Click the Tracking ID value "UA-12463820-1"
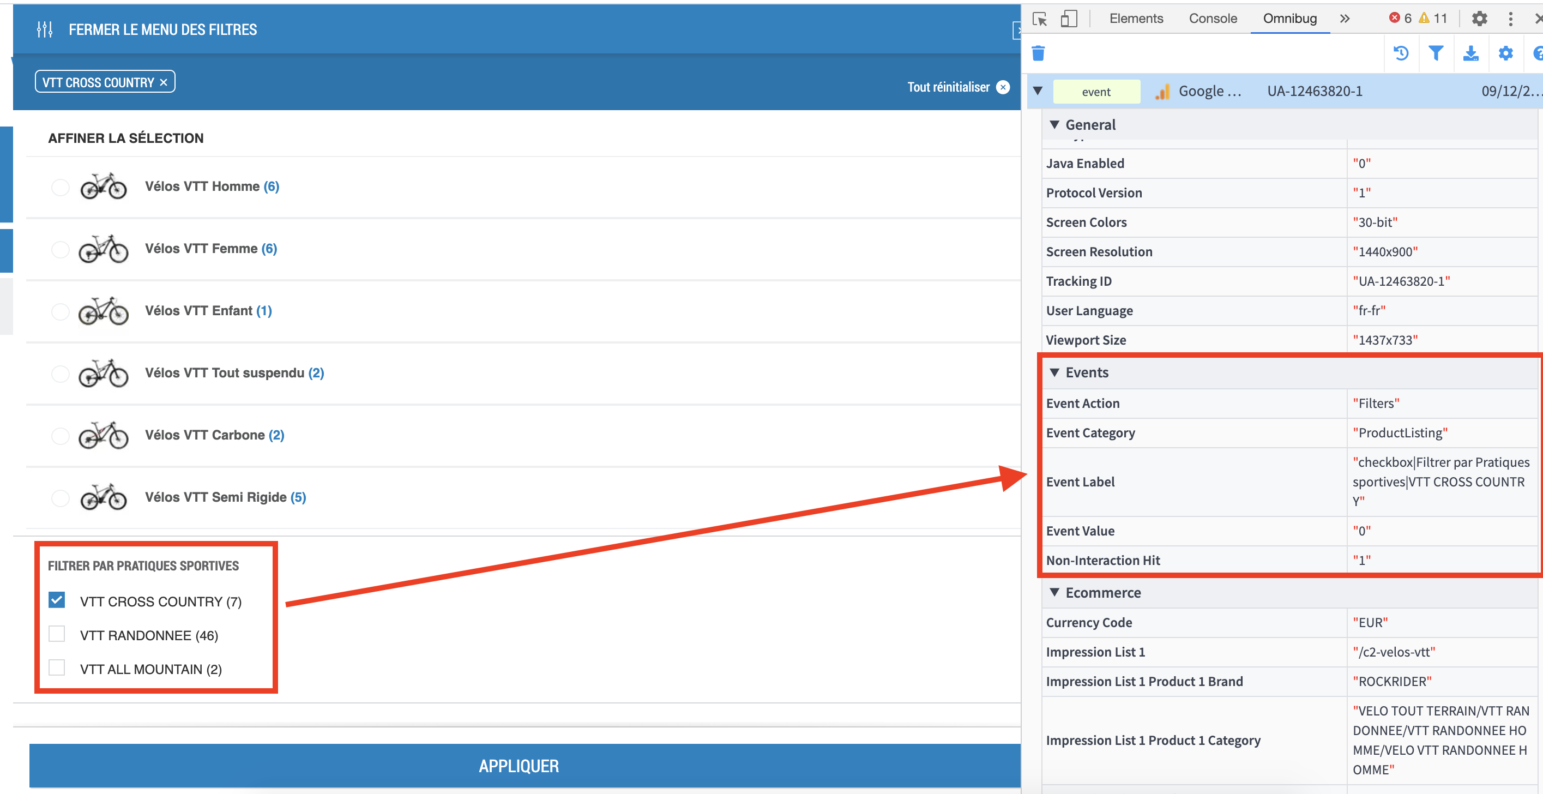 (x=1401, y=281)
